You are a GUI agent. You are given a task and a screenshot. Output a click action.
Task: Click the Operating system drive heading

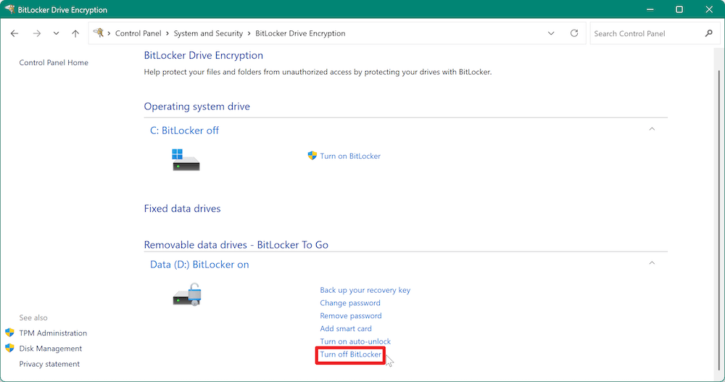[197, 107]
